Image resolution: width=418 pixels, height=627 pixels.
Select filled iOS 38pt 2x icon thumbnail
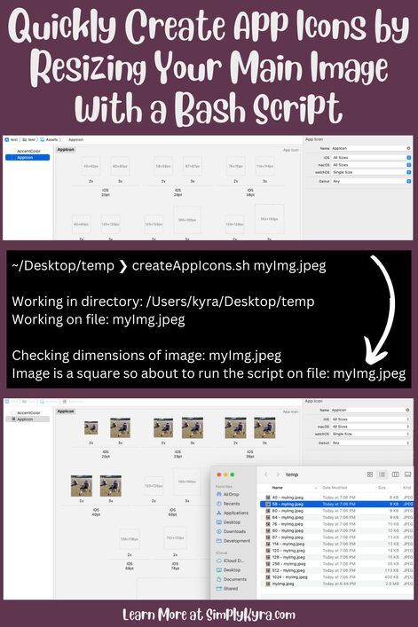pos(235,427)
